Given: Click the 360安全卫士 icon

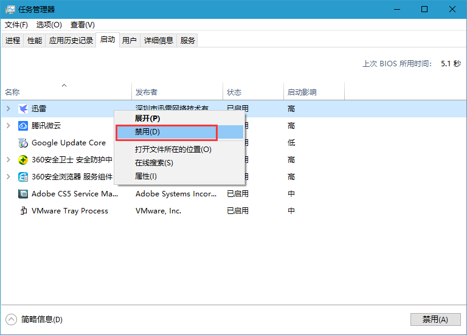Looking at the screenshot, I should [x=23, y=160].
